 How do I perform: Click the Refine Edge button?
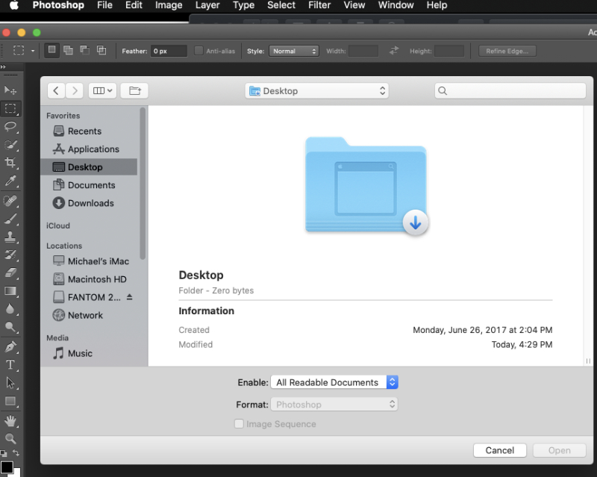[507, 51]
